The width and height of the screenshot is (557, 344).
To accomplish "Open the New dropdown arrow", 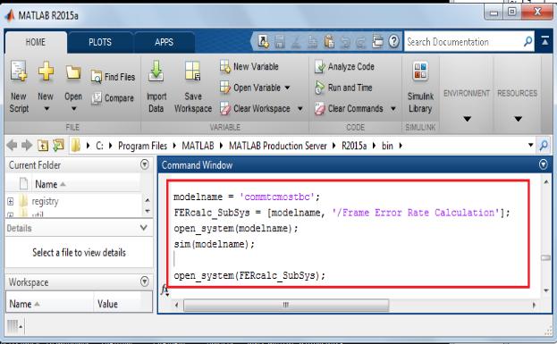I will pos(46,109).
